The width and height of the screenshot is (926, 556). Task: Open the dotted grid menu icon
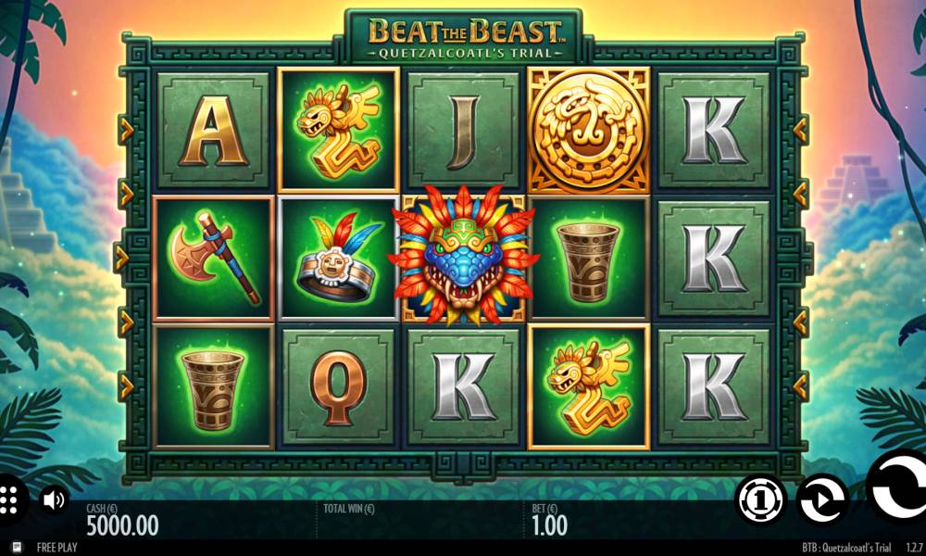(x=10, y=500)
